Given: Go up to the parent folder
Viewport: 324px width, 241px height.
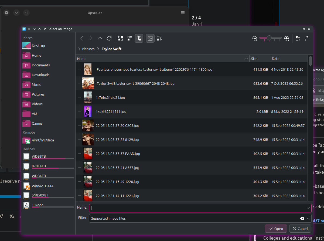Looking at the screenshot, I should 100,38.
